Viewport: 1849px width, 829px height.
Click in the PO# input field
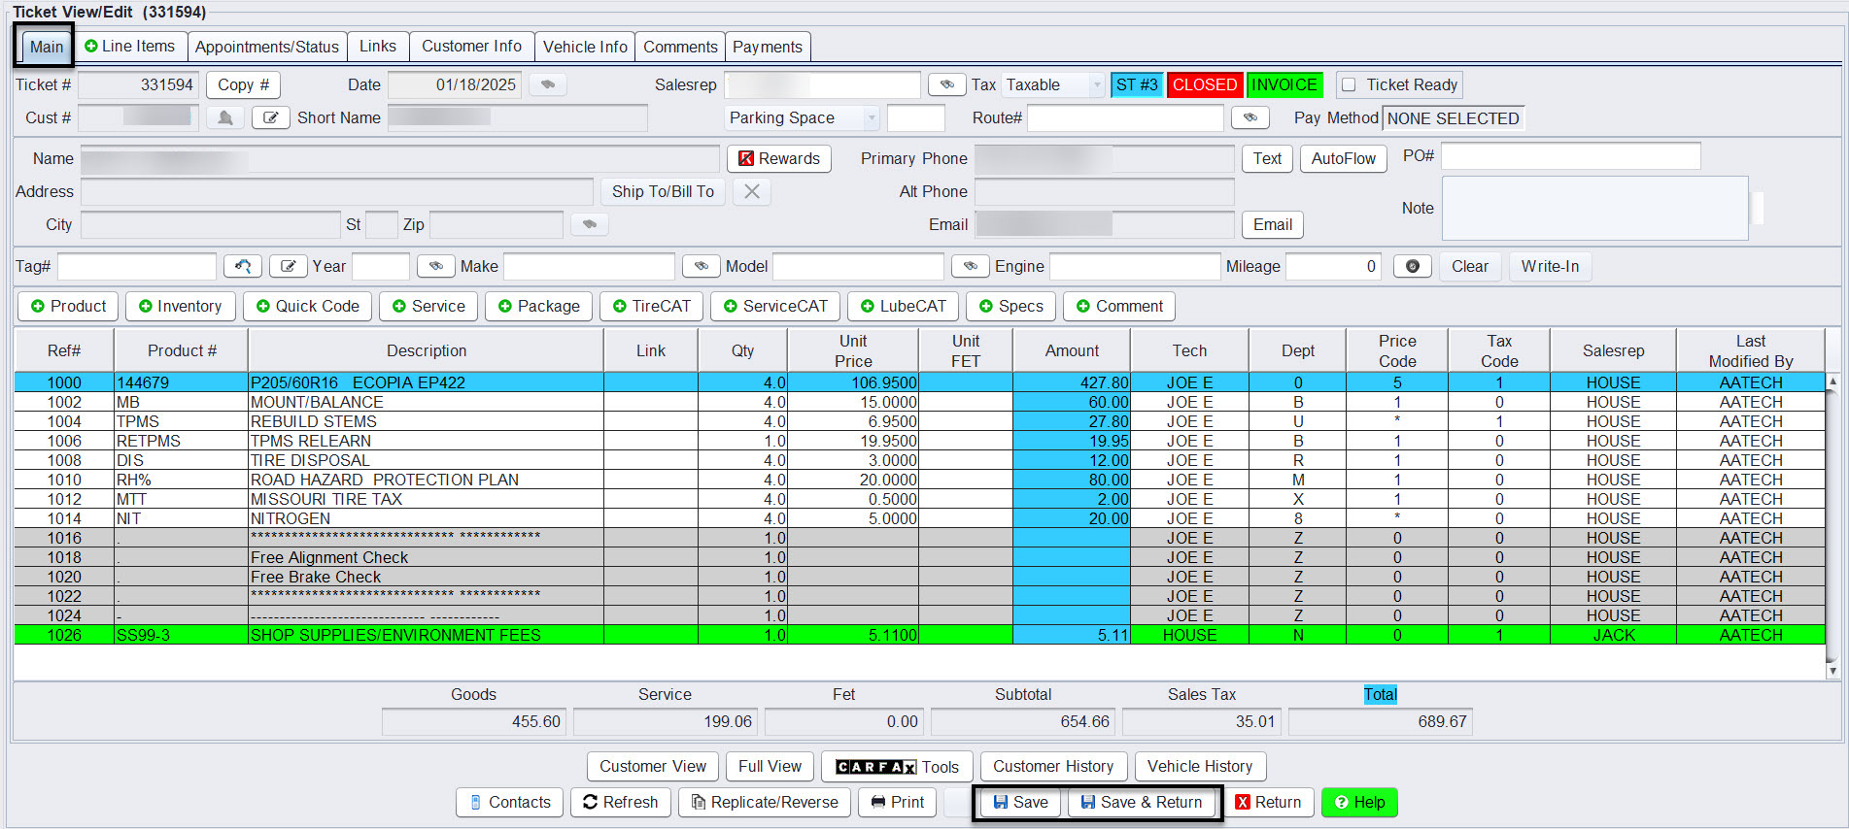coord(1569,156)
